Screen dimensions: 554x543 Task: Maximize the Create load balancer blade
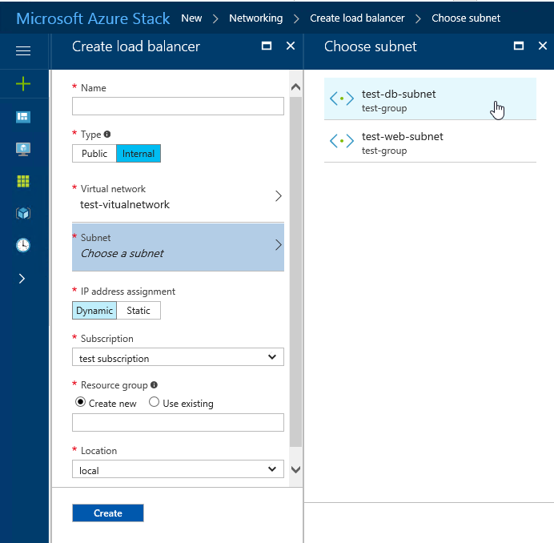point(267,46)
